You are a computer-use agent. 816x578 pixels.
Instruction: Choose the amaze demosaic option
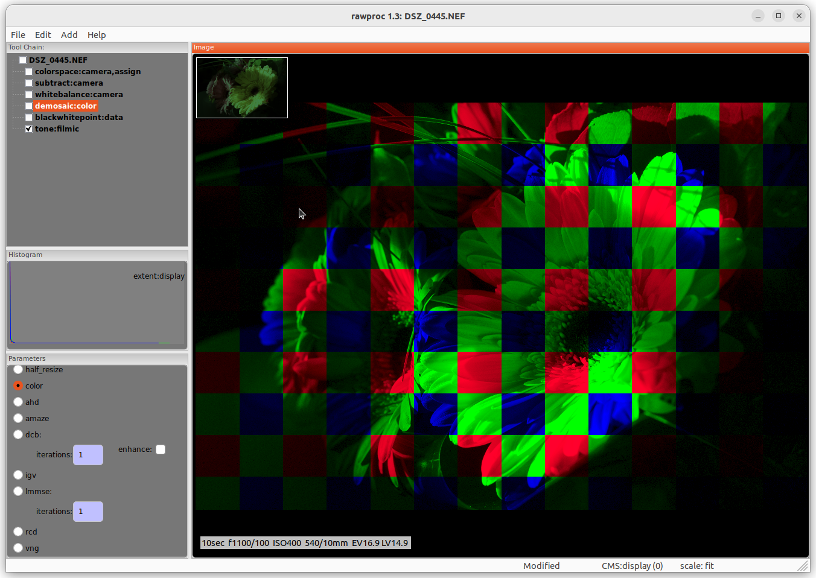pyautogui.click(x=18, y=419)
